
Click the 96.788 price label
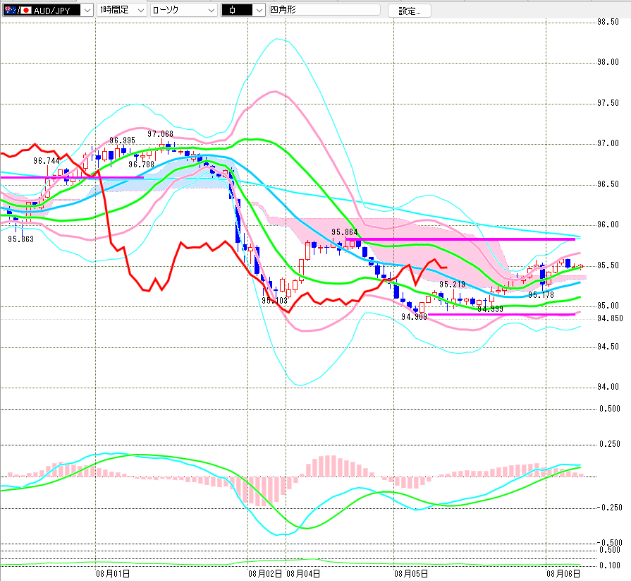coord(141,164)
